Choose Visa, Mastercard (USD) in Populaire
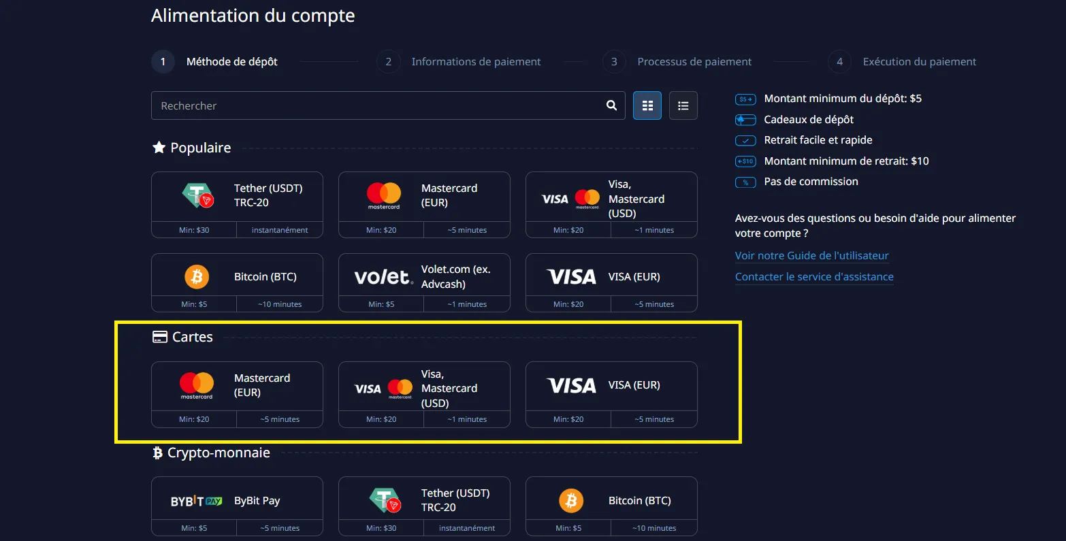The width and height of the screenshot is (1066, 541). point(611,205)
